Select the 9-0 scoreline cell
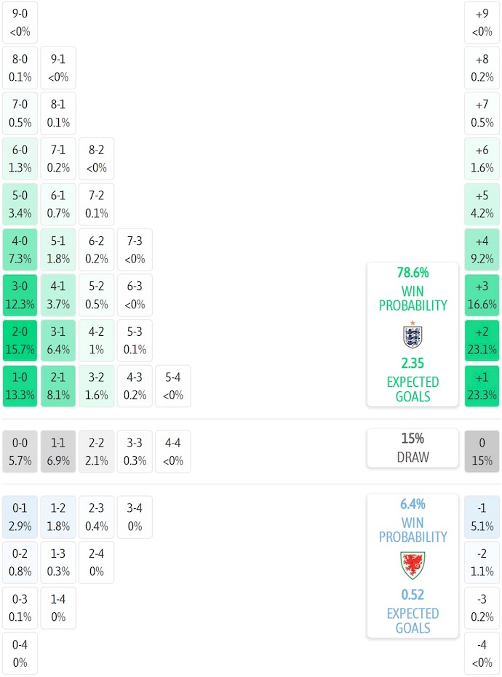 tap(20, 23)
